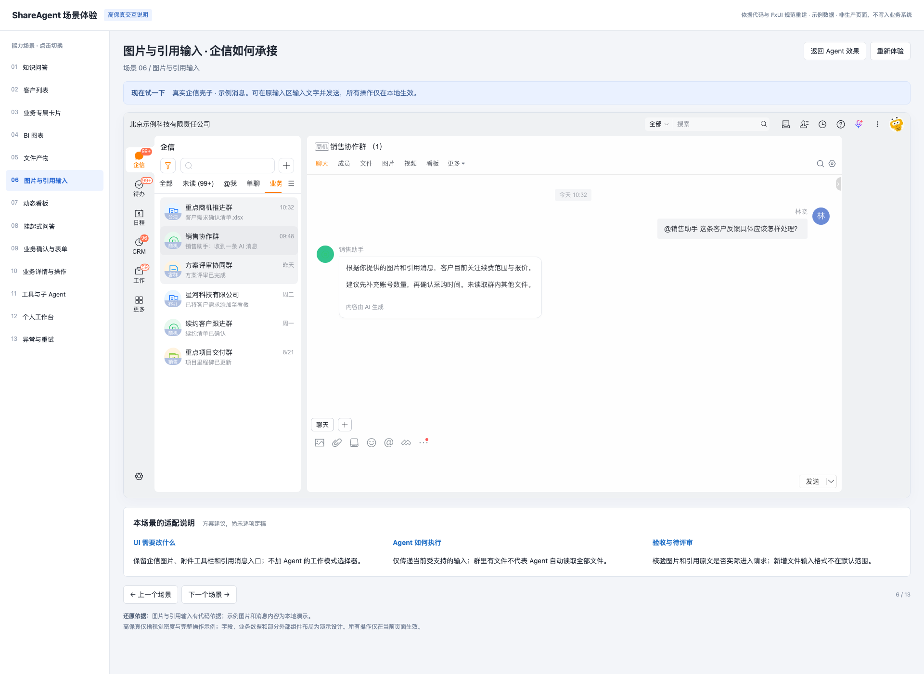Screen dimensions: 924x674
Task: Open chat settings gear next to chat search
Action: (832, 164)
